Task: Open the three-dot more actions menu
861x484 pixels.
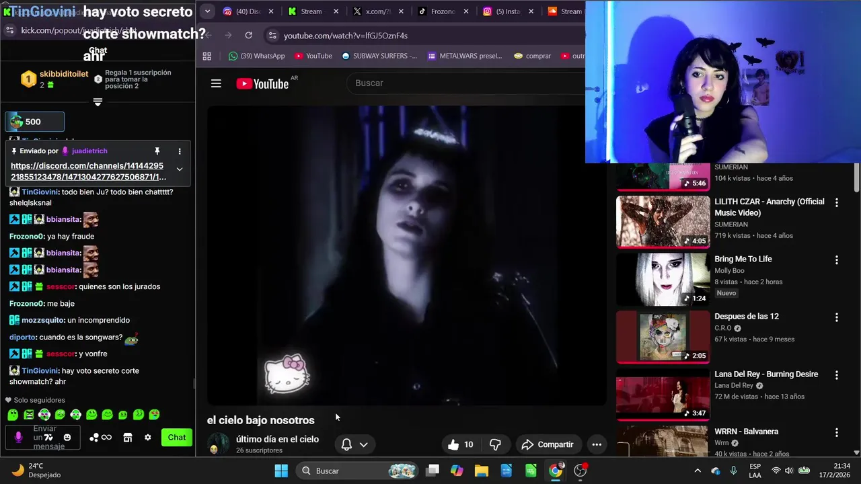Action: [597, 444]
